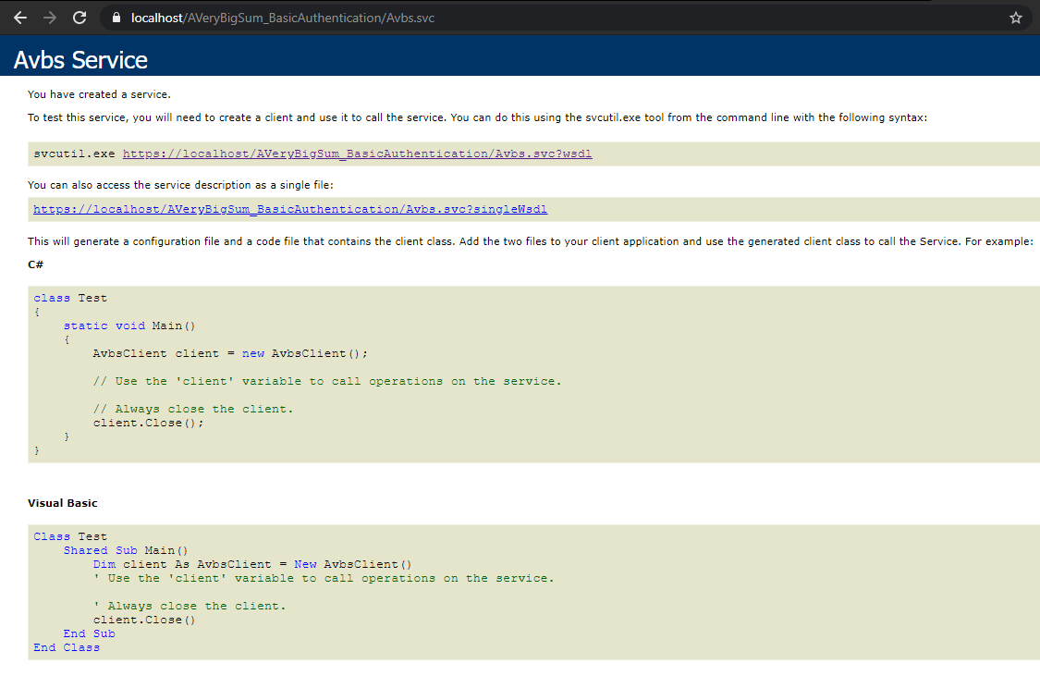Viewport: 1040px width, 676px height.
Task: Click the Avbs Service page heading
Action: (x=80, y=60)
